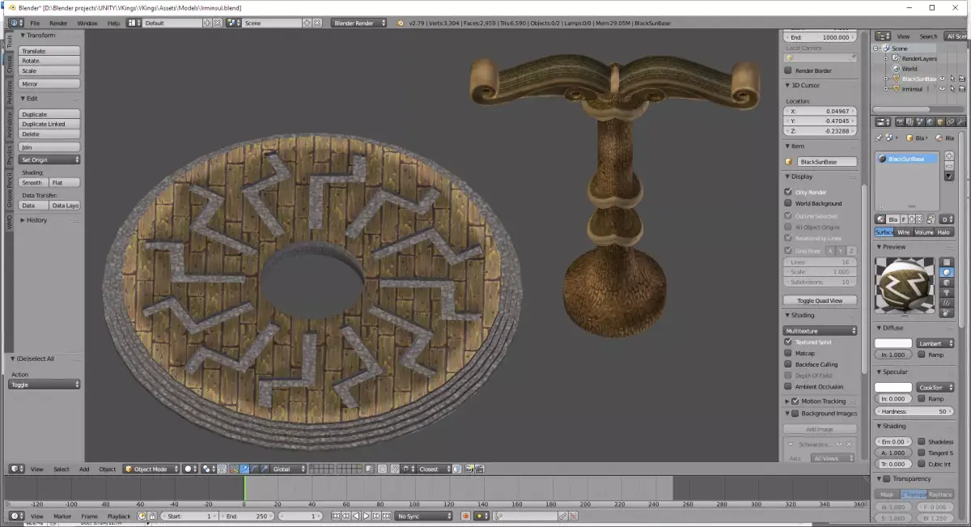The height and width of the screenshot is (527, 971).
Task: Click the Translate button
Action: pyautogui.click(x=49, y=51)
